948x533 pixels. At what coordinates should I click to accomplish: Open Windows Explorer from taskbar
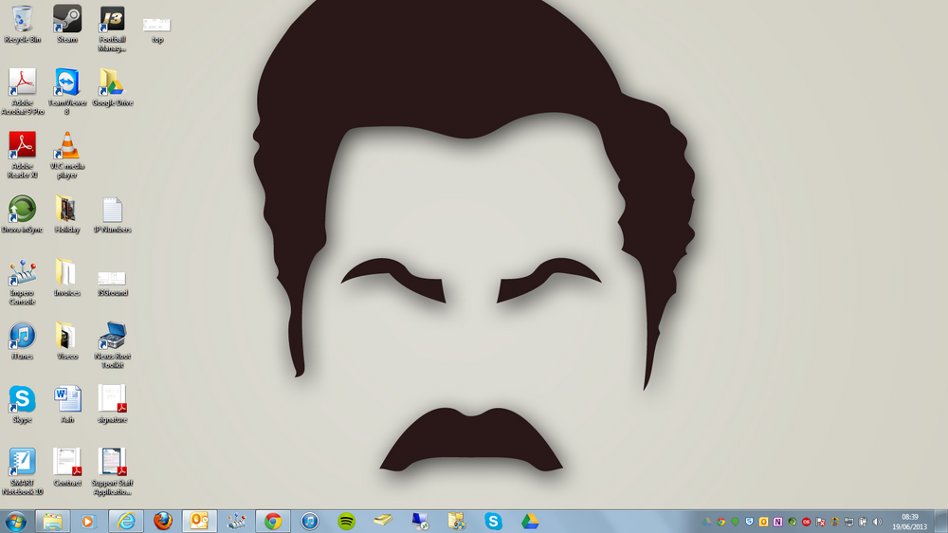coord(52,521)
